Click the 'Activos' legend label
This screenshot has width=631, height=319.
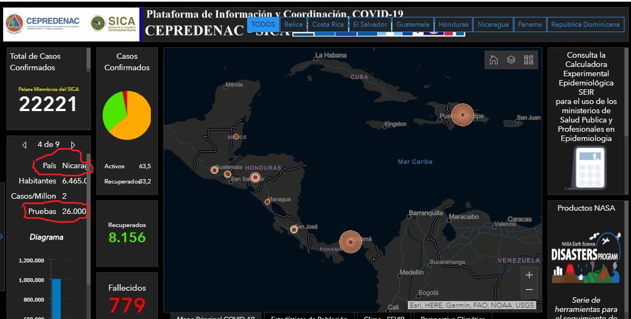[114, 166]
